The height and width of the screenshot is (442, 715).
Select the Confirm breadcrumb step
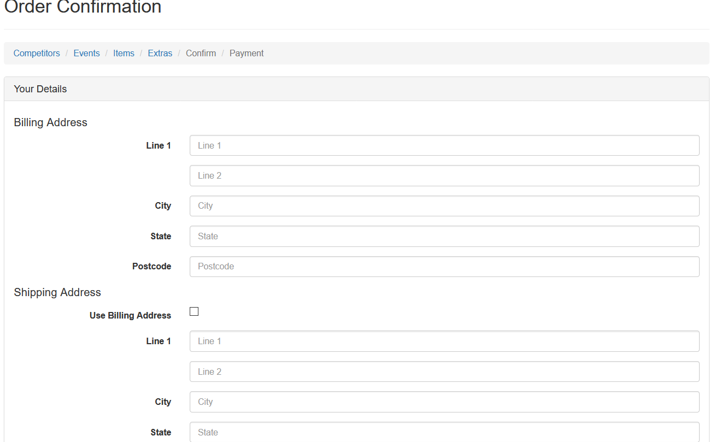(201, 53)
